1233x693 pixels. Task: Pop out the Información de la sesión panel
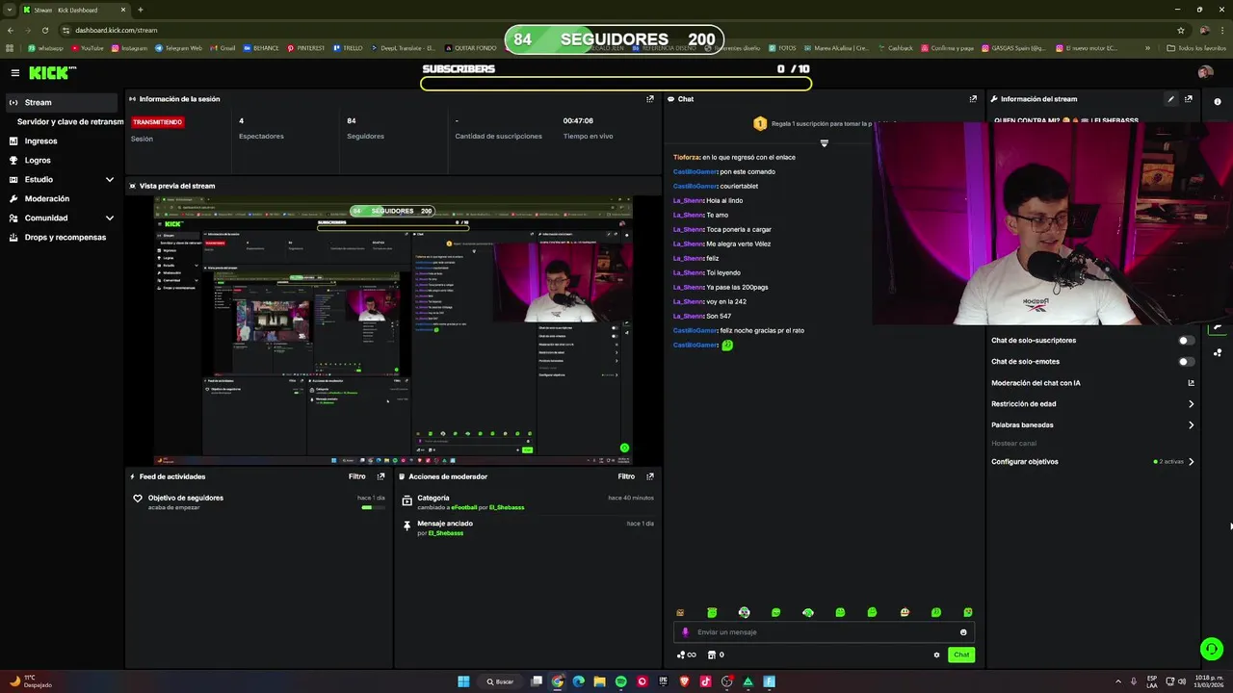[x=650, y=99]
